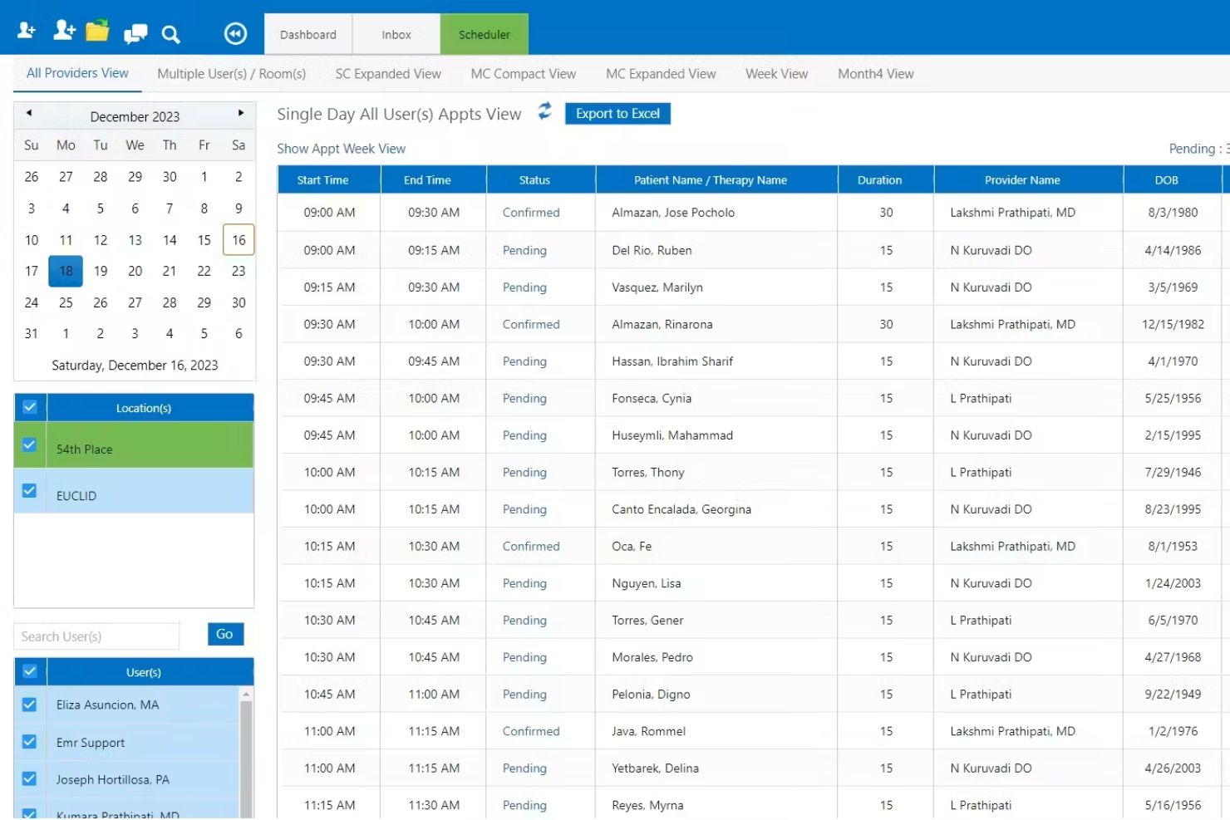Click the add new user plus icon
Screen dimensions: 1230x820
click(x=64, y=31)
